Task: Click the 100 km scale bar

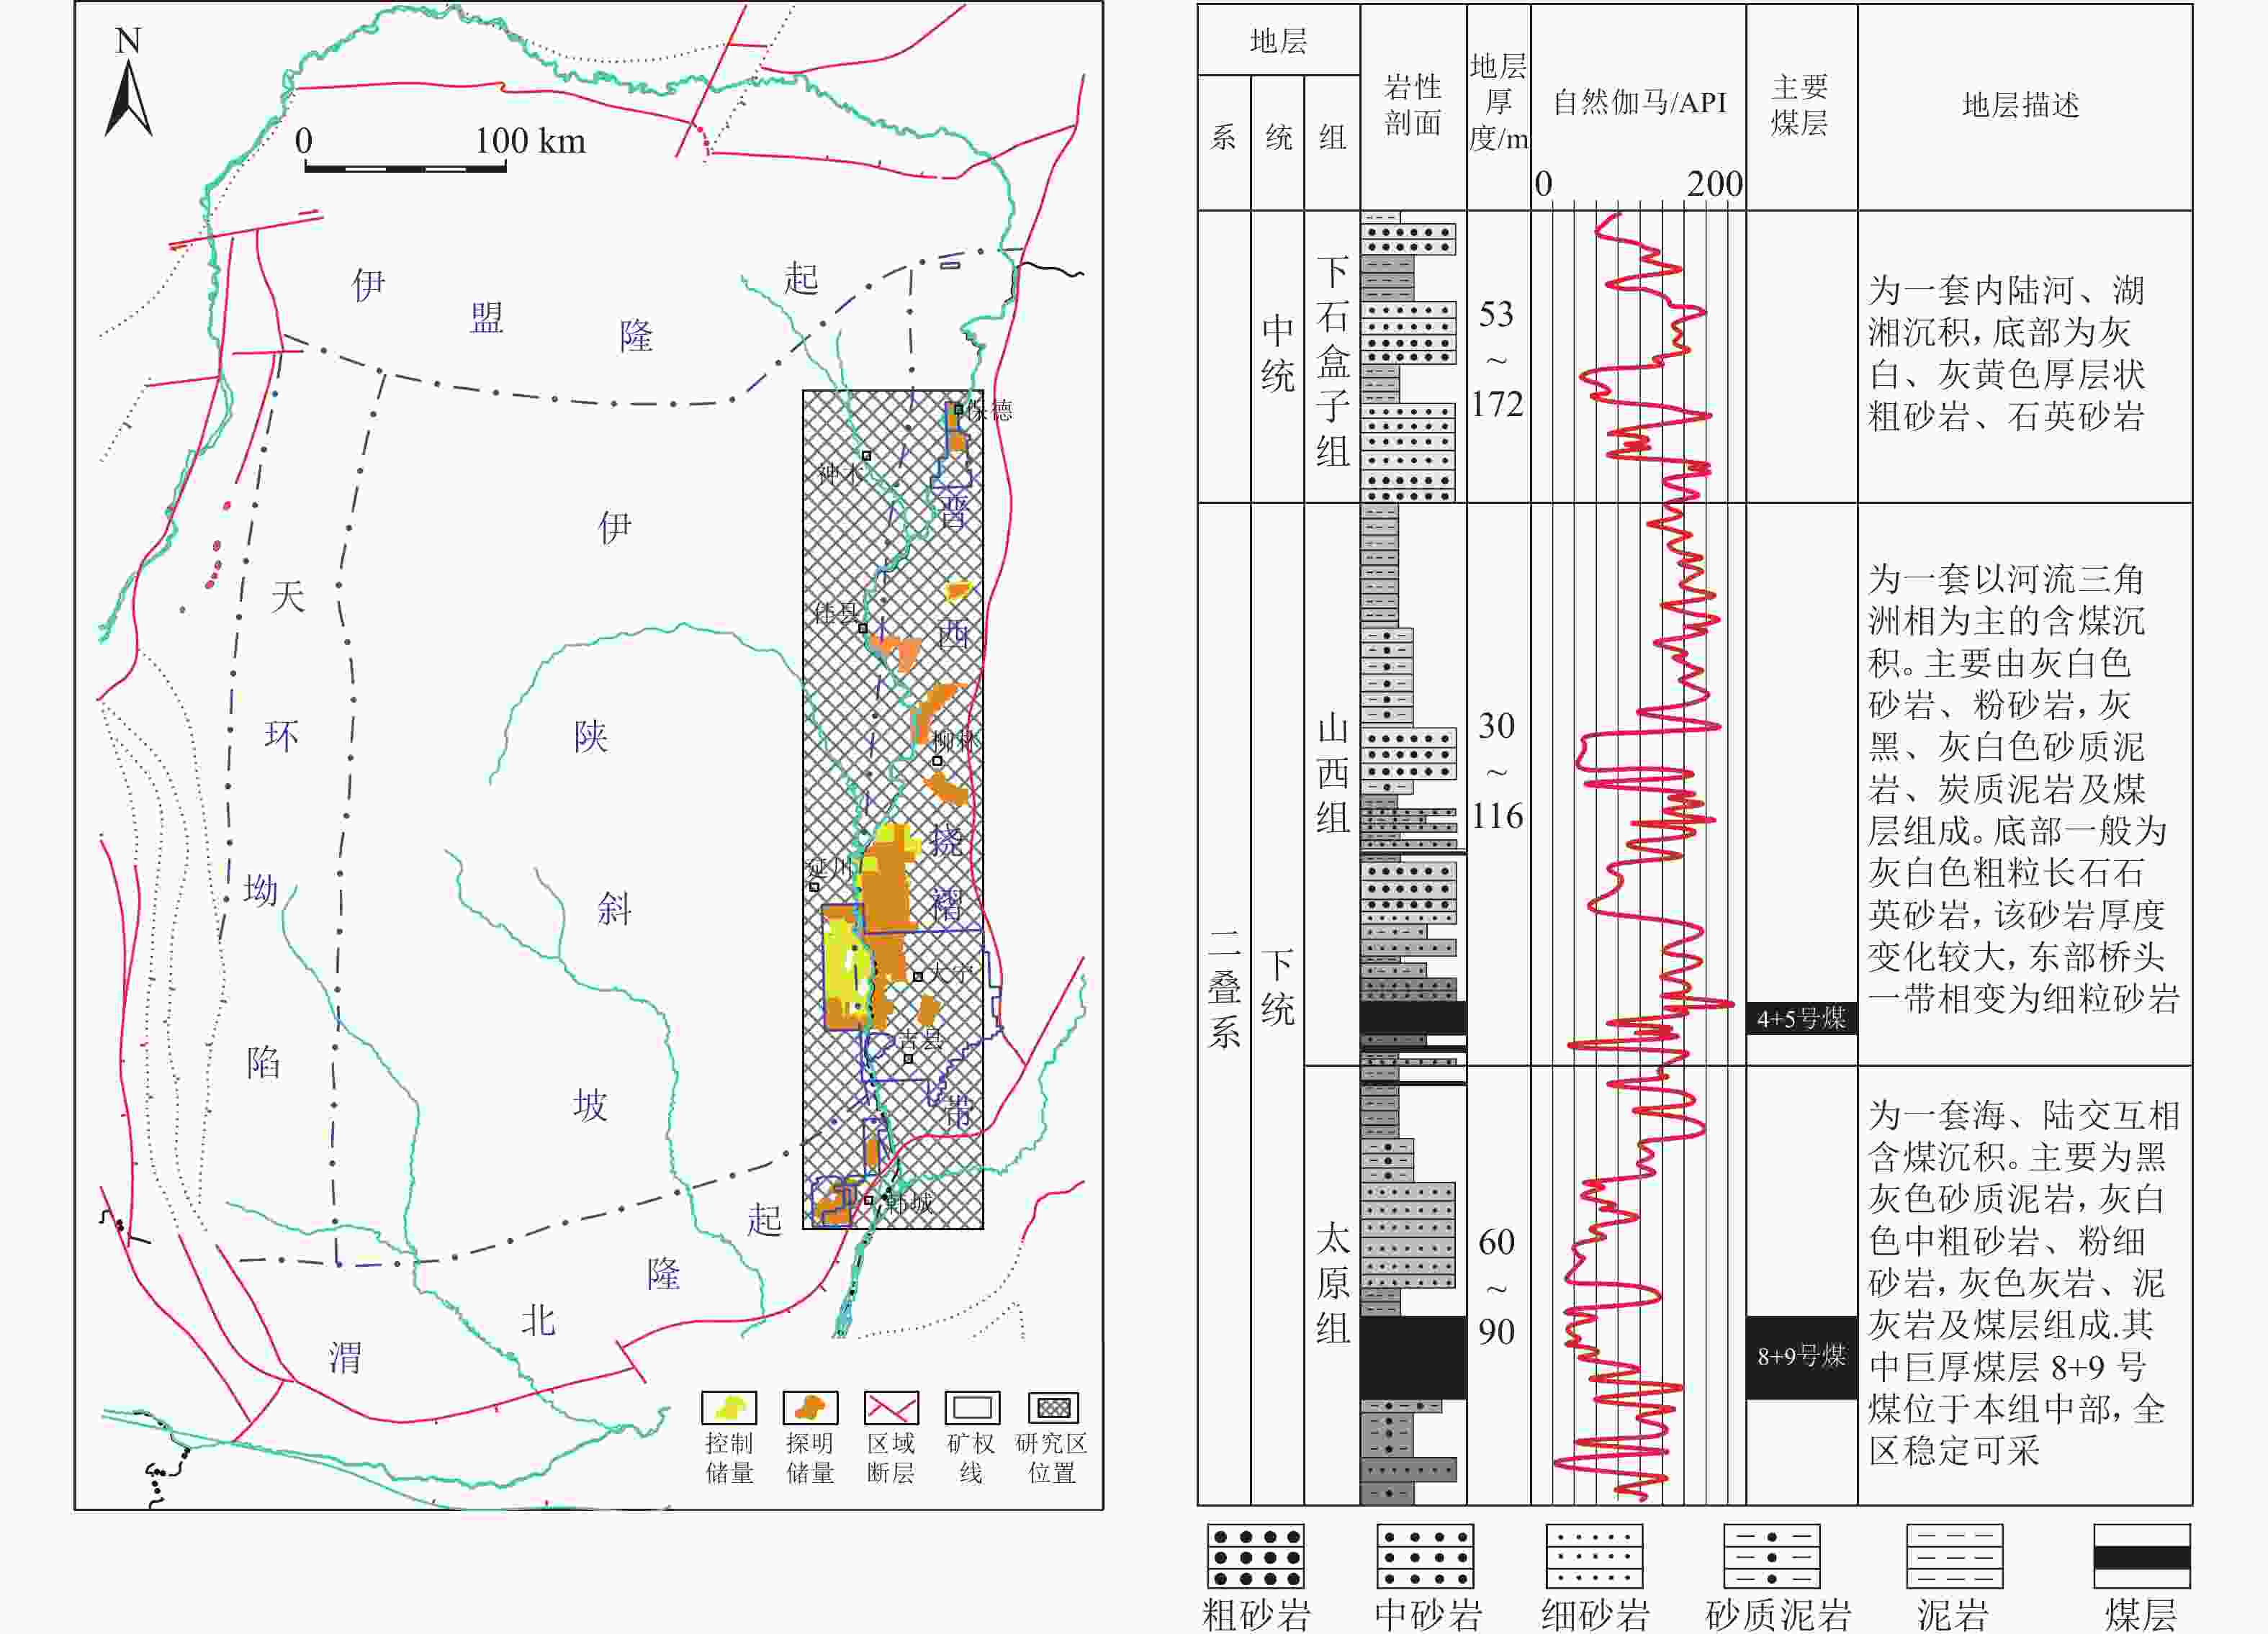Action: [405, 168]
